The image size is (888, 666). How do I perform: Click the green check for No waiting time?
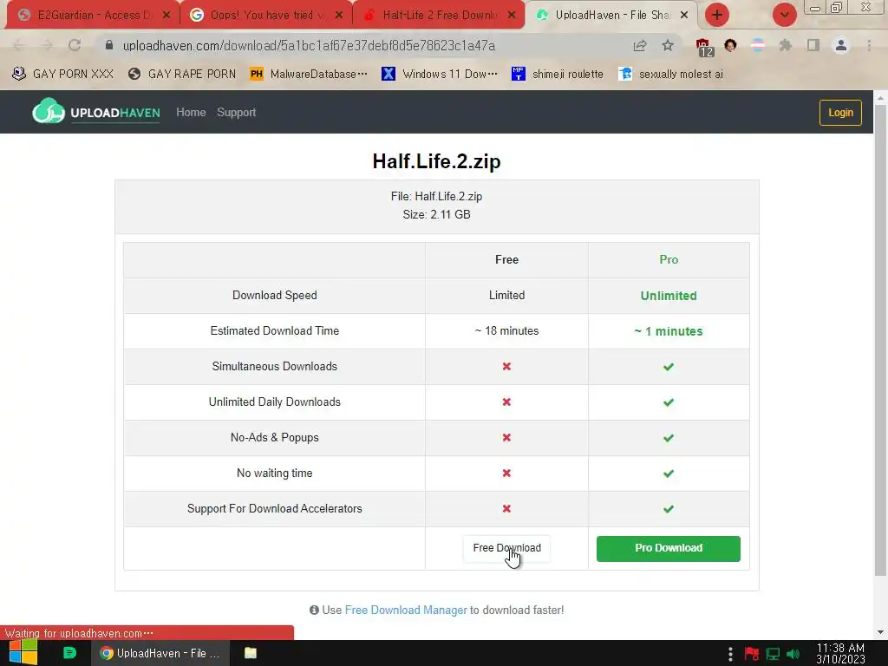point(669,473)
